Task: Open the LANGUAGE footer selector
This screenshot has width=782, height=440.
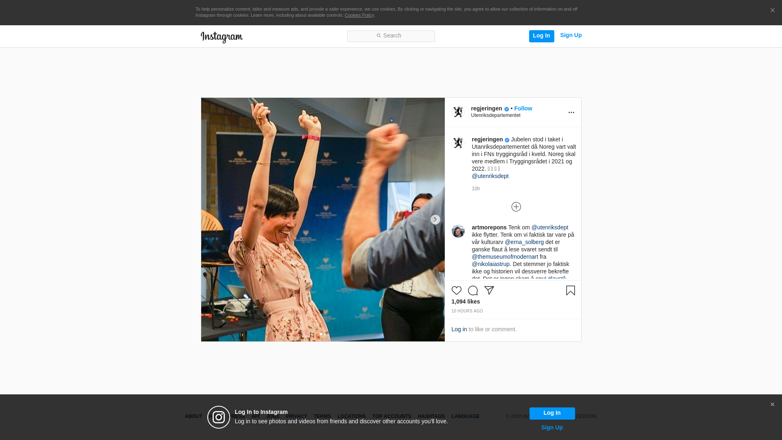Action: (x=466, y=416)
